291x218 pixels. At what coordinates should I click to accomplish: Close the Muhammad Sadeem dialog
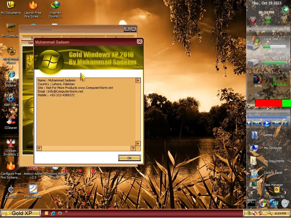tap(140, 42)
